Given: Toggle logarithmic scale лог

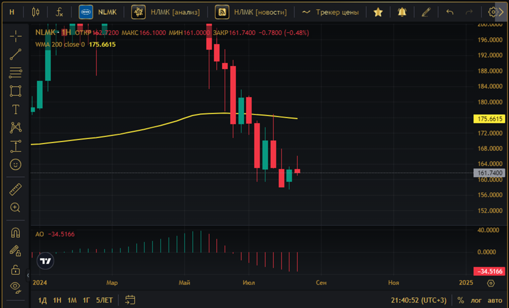Looking at the screenshot, I should [476, 300].
